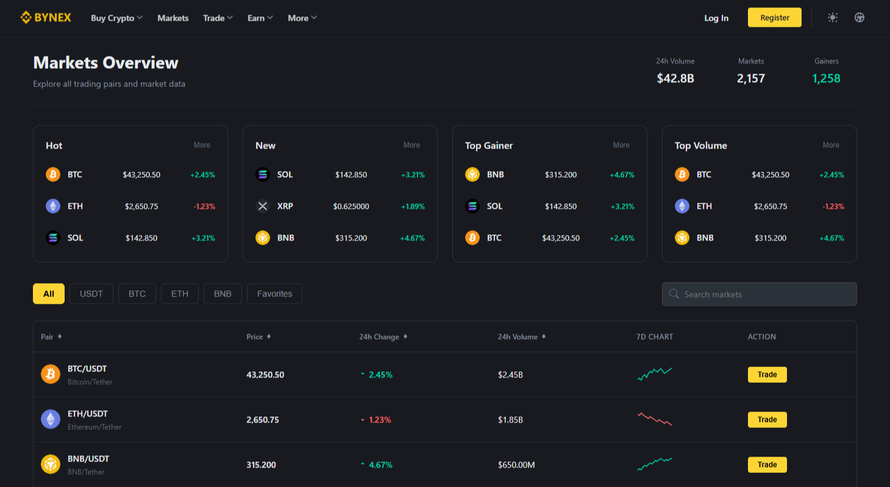Click the XRP icon in New card
Image resolution: width=890 pixels, height=487 pixels.
(263, 206)
